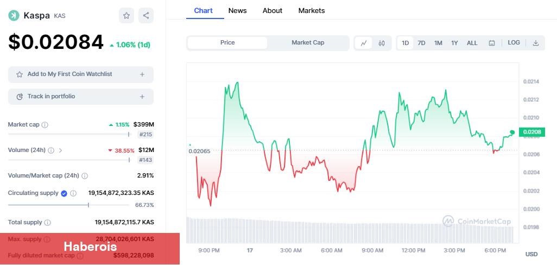Viewport: 557px width, 265px height.
Task: Click the 0.0208 current price tag on chart
Action: [531, 132]
